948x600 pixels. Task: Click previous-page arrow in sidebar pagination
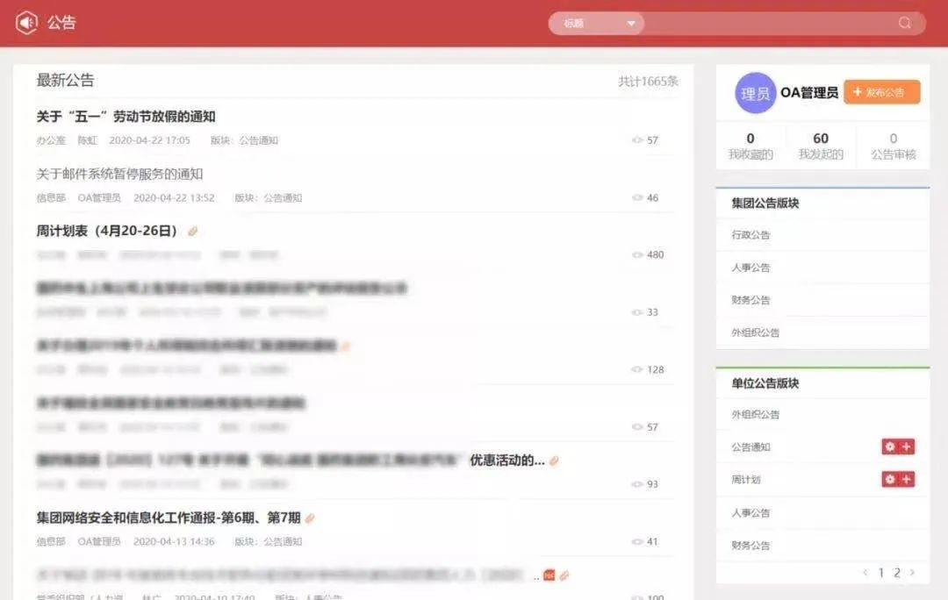(x=866, y=572)
